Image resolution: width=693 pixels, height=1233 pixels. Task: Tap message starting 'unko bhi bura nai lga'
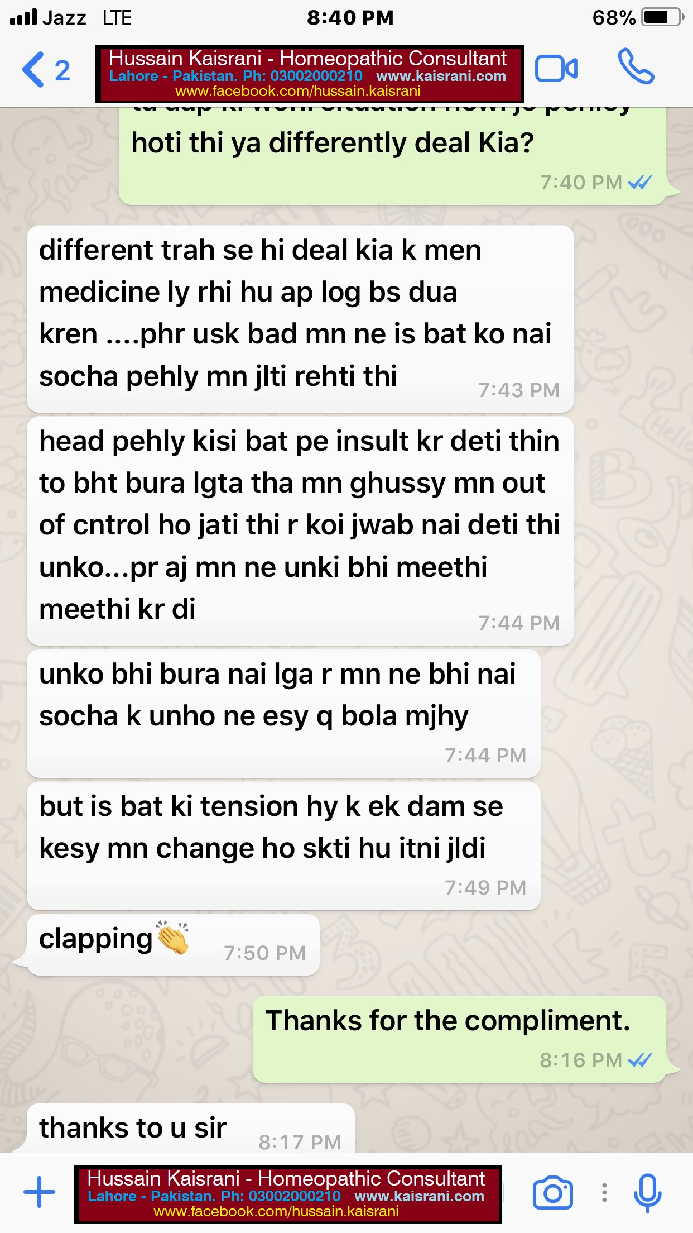(283, 714)
